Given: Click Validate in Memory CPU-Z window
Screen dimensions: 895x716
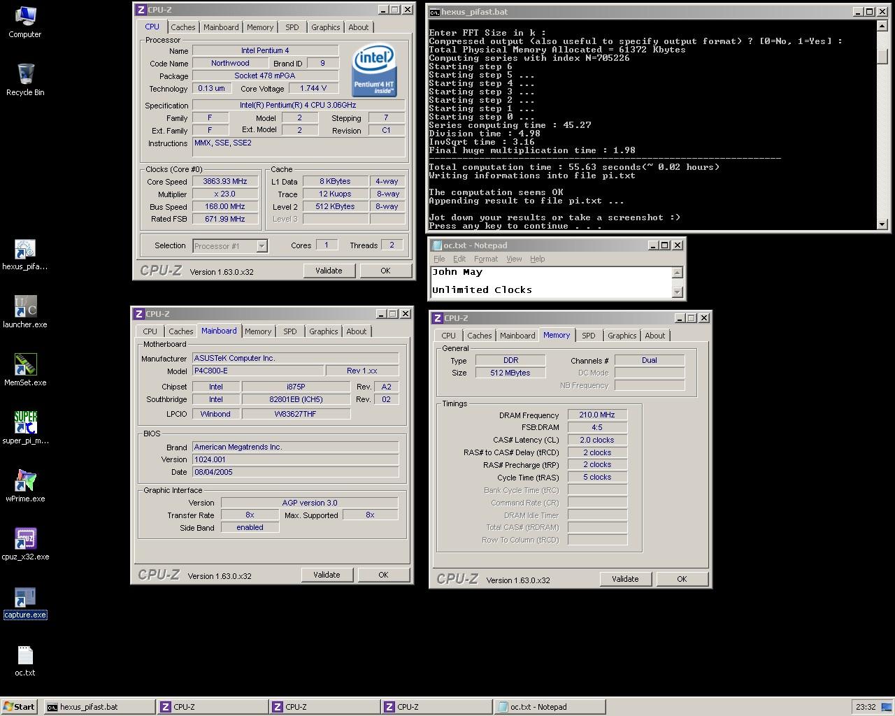Looking at the screenshot, I should (x=625, y=579).
